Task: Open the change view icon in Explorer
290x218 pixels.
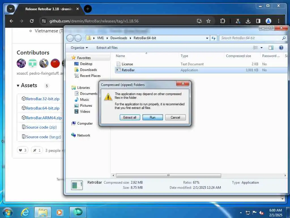Action: click(x=255, y=48)
